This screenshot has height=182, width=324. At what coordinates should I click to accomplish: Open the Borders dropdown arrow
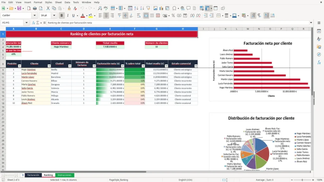222,15
